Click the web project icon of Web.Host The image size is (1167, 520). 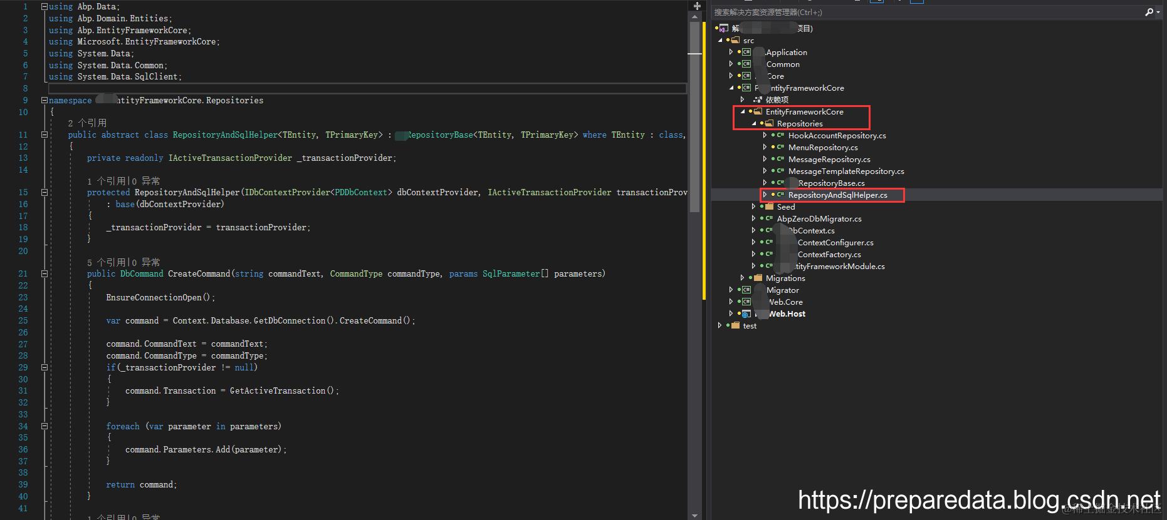746,314
